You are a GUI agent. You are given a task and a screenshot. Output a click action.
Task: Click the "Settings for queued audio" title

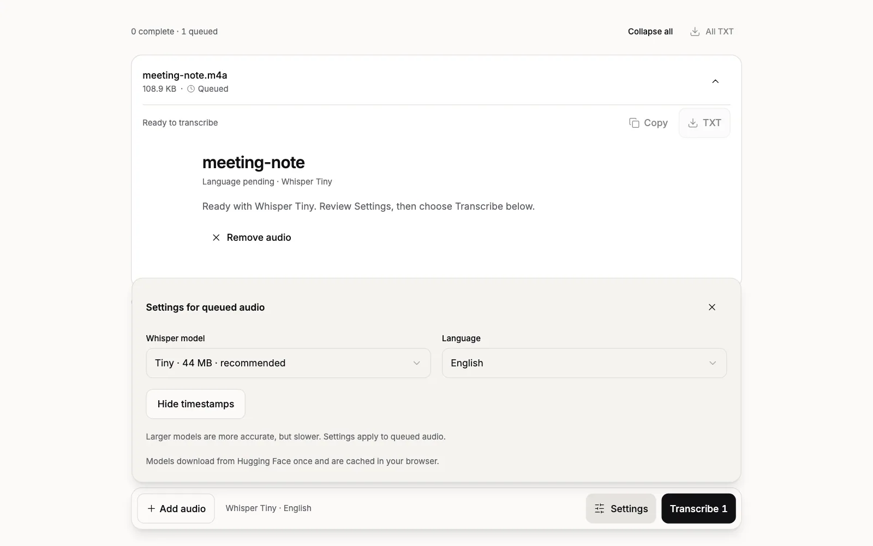[205, 307]
